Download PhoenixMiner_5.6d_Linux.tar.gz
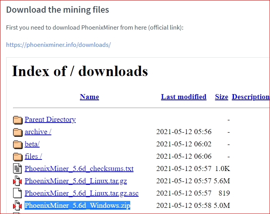The width and height of the screenshot is (270, 214). pos(76,181)
